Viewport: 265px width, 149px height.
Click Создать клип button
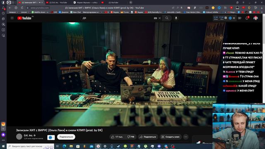[171, 137]
